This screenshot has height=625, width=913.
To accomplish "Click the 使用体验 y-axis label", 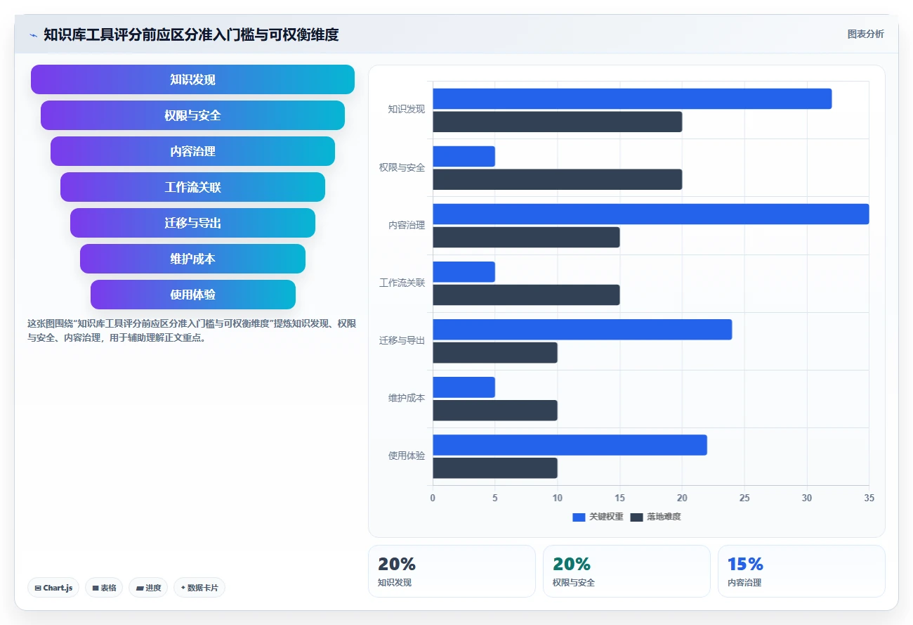I will (x=407, y=456).
